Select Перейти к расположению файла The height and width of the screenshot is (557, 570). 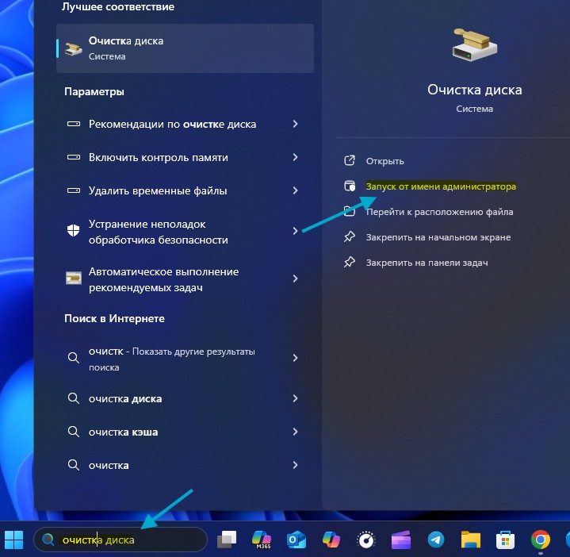439,212
